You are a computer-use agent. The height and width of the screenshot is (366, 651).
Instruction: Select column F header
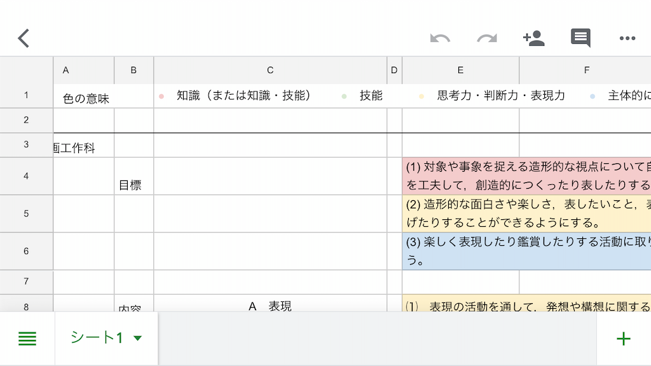click(586, 70)
